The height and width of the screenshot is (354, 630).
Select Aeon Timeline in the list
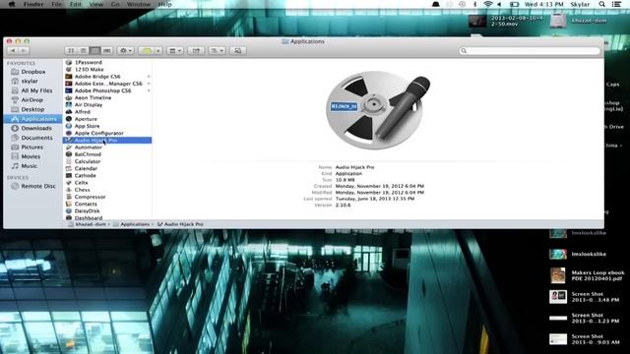tap(107, 97)
